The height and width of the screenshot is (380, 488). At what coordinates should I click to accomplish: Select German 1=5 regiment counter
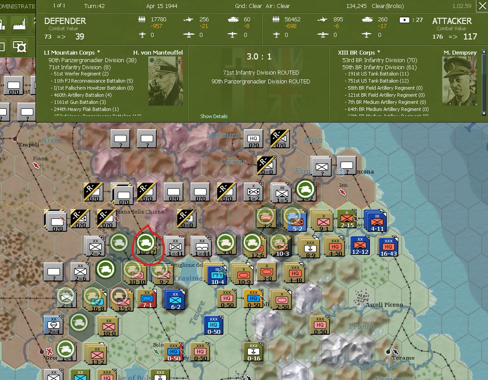point(282,193)
